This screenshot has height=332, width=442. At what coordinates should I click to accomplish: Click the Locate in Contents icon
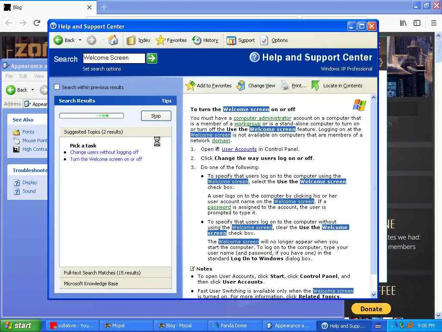coord(316,86)
